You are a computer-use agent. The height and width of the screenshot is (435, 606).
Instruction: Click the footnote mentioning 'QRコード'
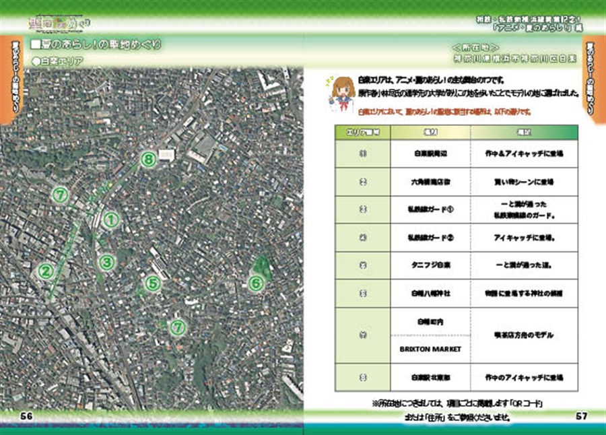pos(458,403)
